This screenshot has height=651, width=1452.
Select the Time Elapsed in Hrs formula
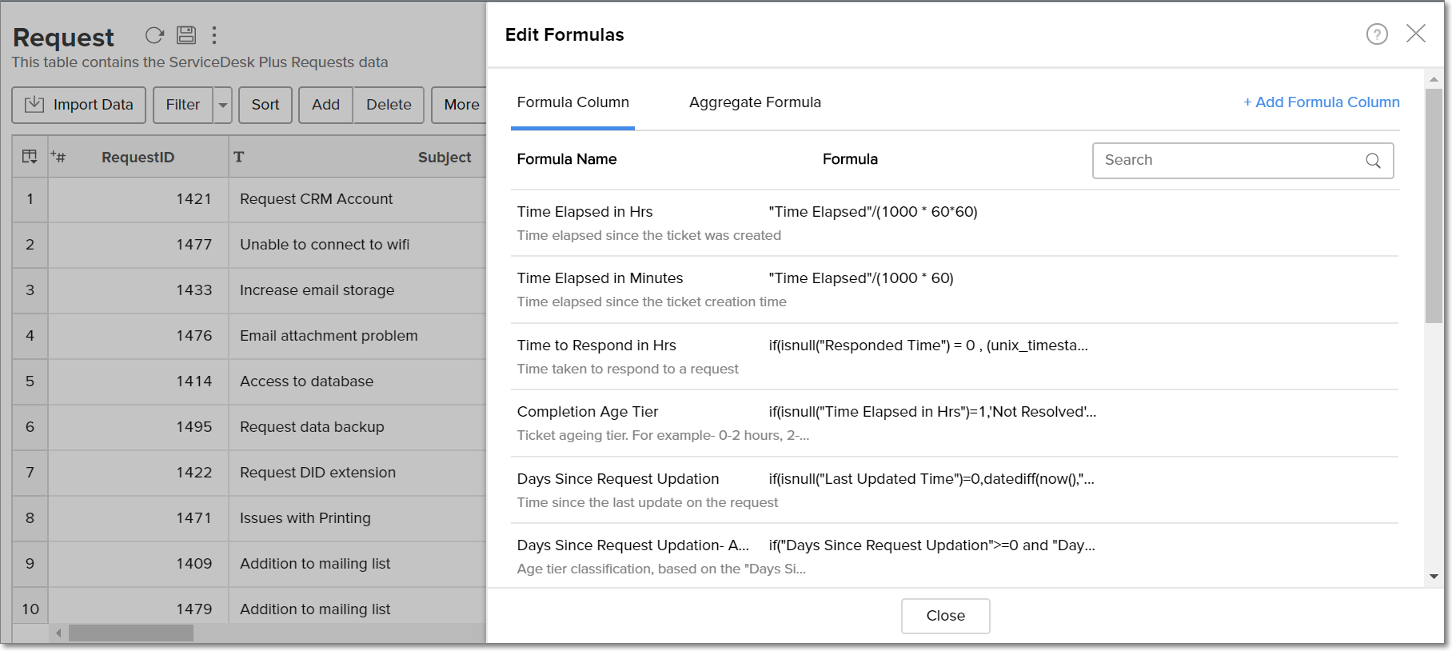click(584, 212)
